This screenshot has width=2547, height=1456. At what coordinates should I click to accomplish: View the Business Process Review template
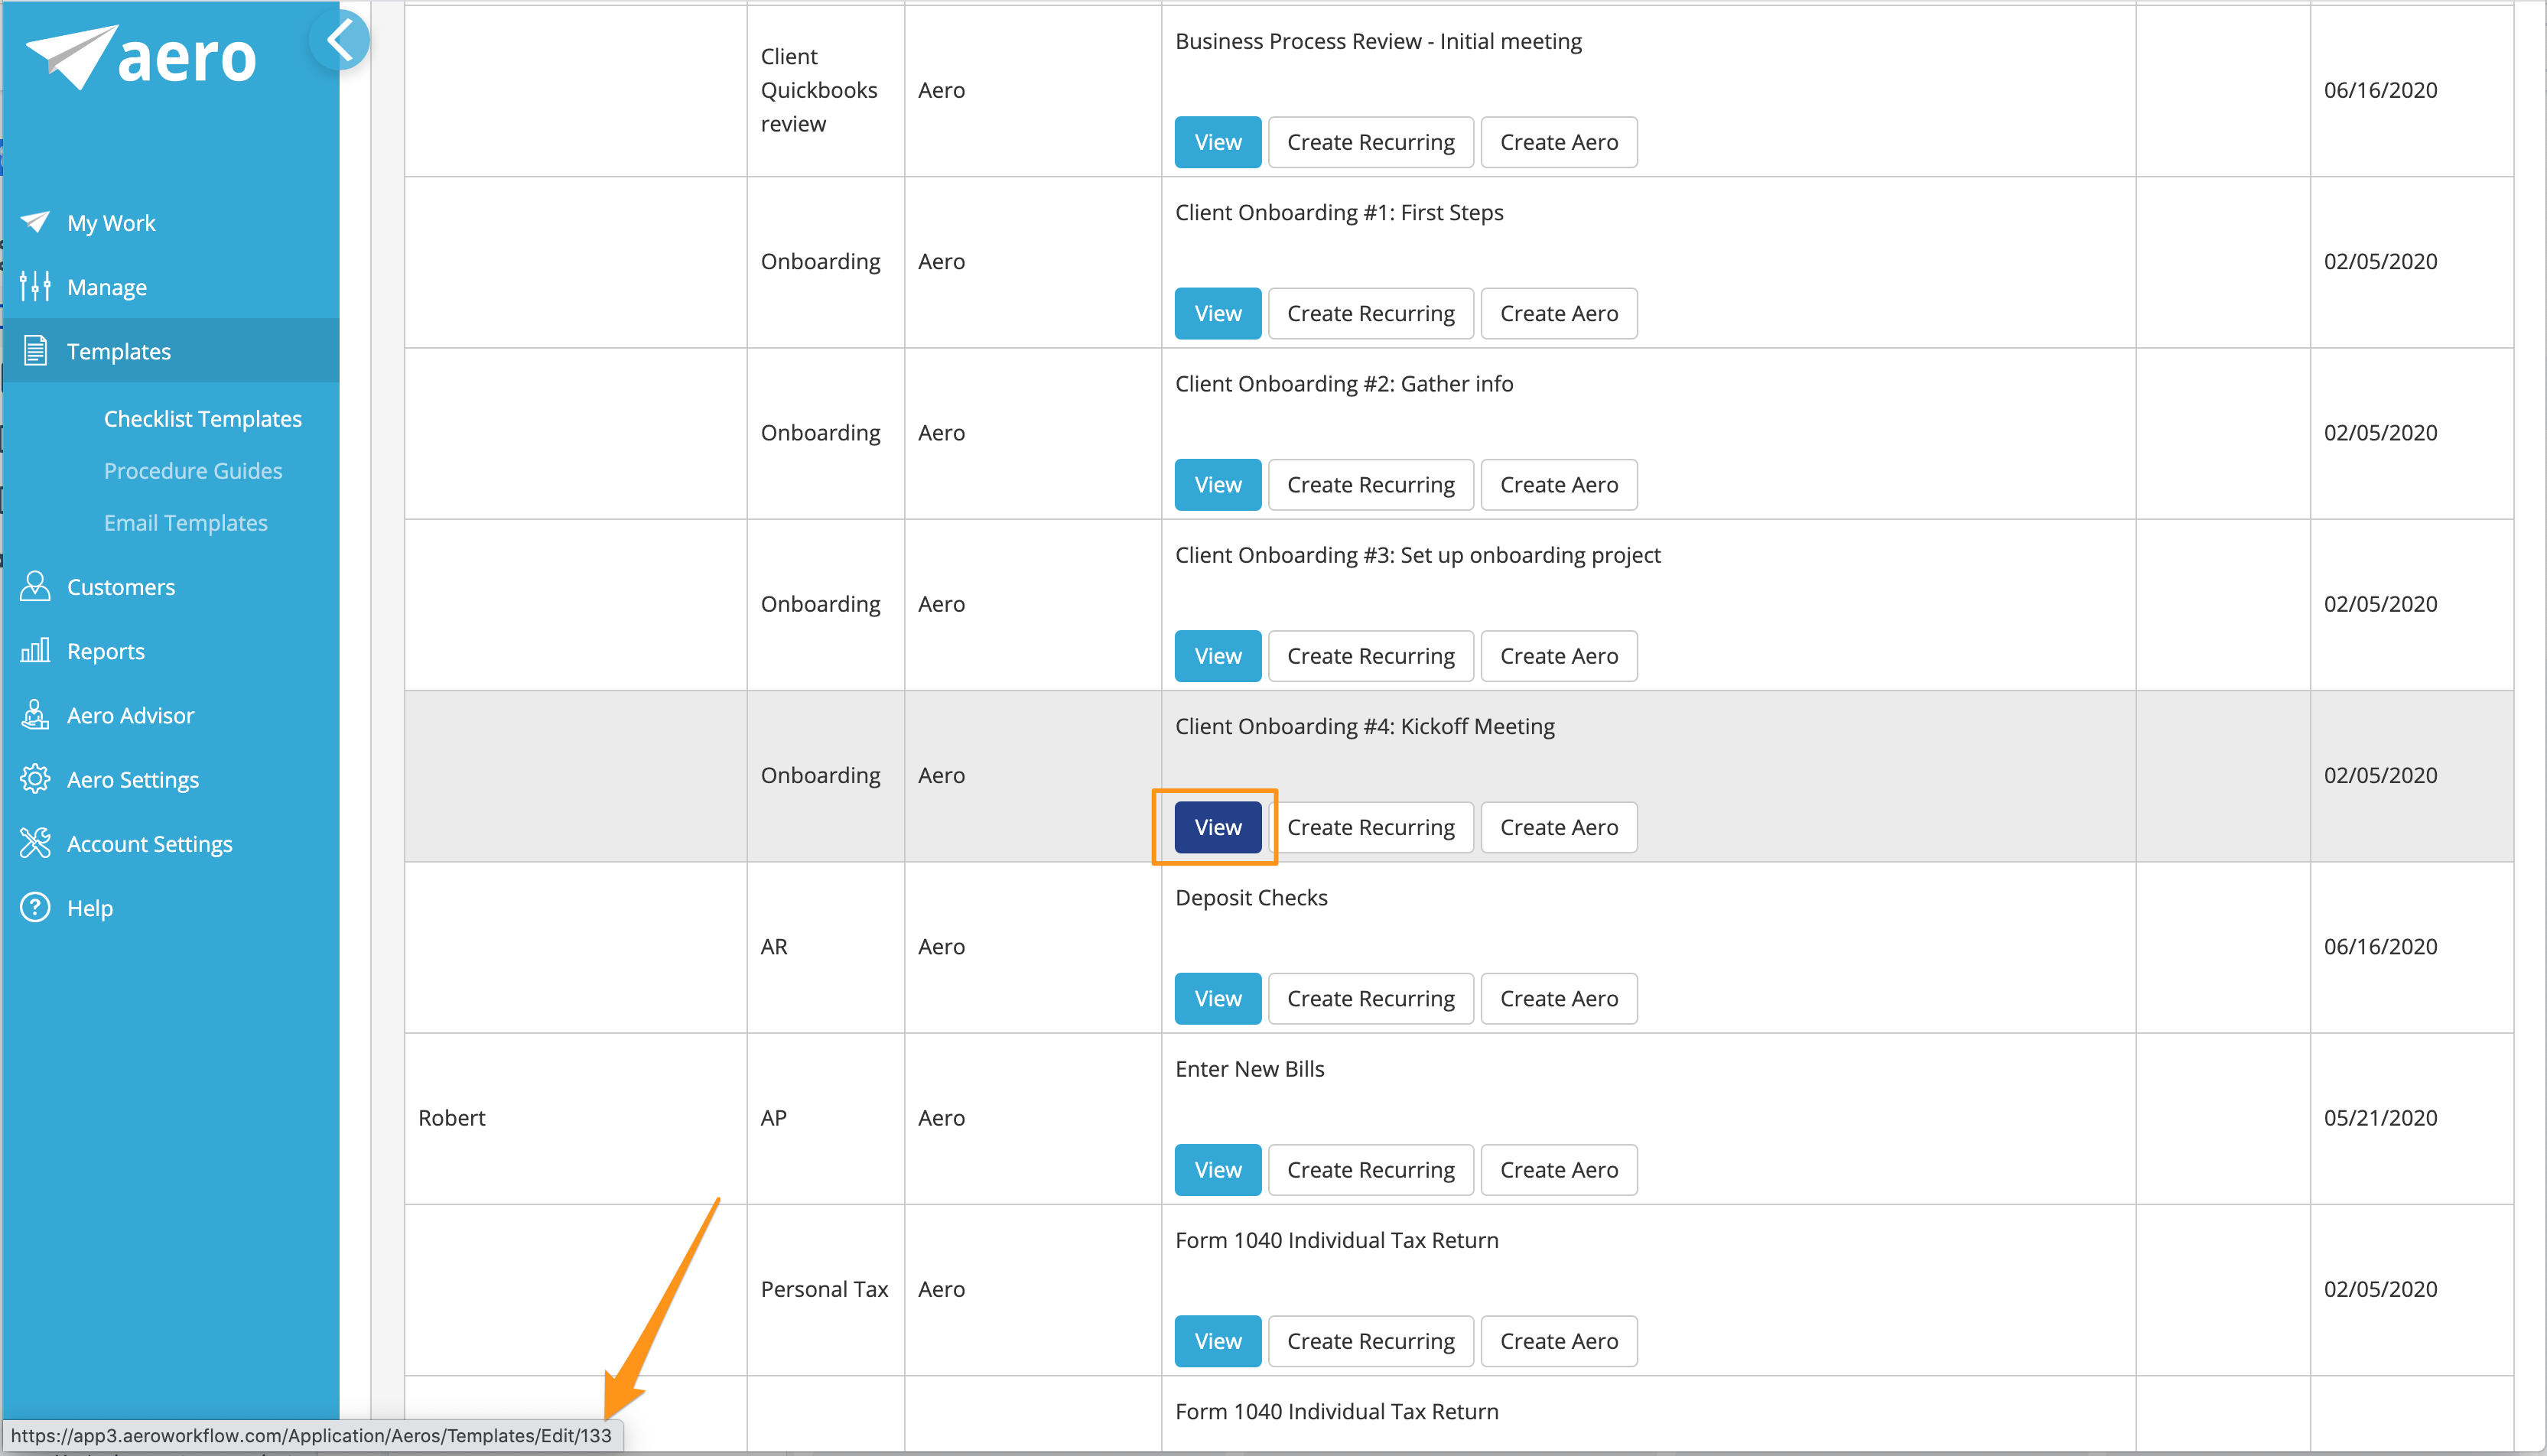pos(1217,142)
